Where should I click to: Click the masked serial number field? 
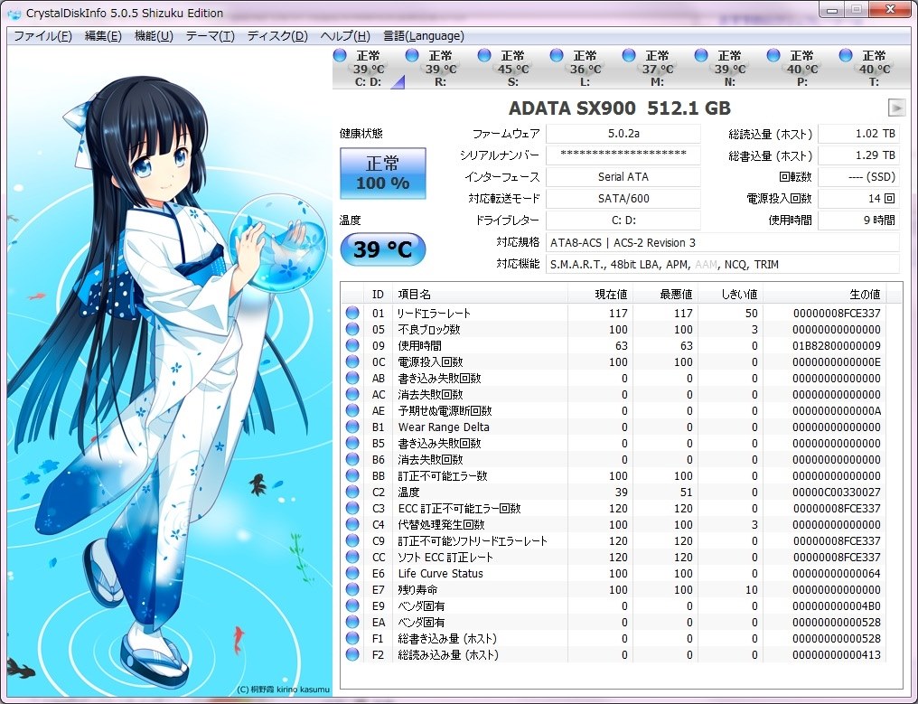(623, 155)
